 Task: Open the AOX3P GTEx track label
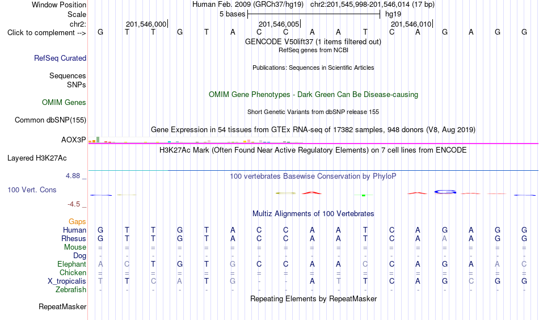coord(74,140)
